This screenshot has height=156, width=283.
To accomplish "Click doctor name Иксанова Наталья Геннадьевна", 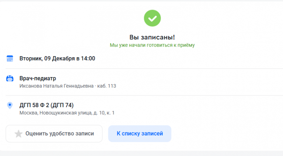I will 56,86.
